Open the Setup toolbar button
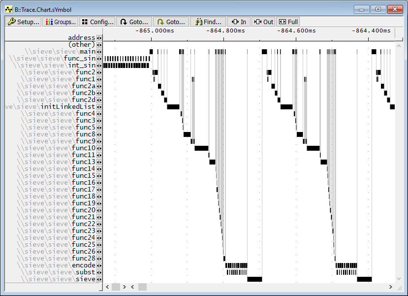Image resolution: width=408 pixels, height=296 pixels. coord(24,22)
